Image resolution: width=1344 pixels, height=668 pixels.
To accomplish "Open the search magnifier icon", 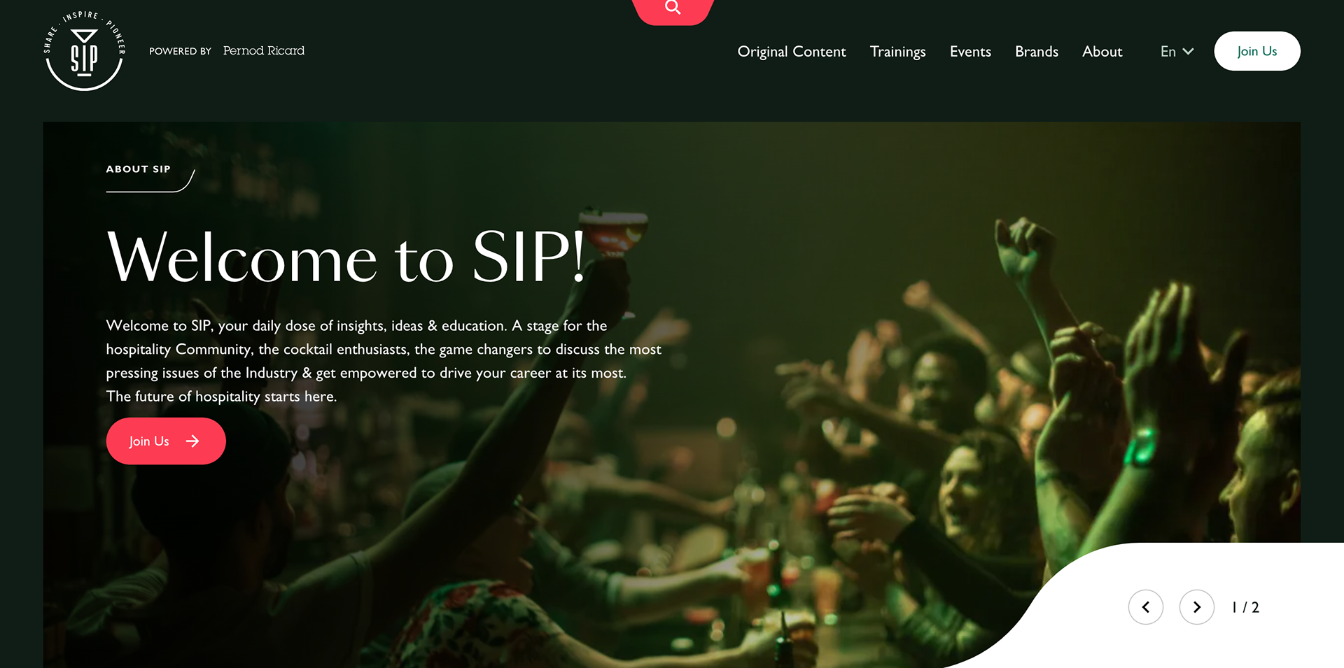I will 673,8.
